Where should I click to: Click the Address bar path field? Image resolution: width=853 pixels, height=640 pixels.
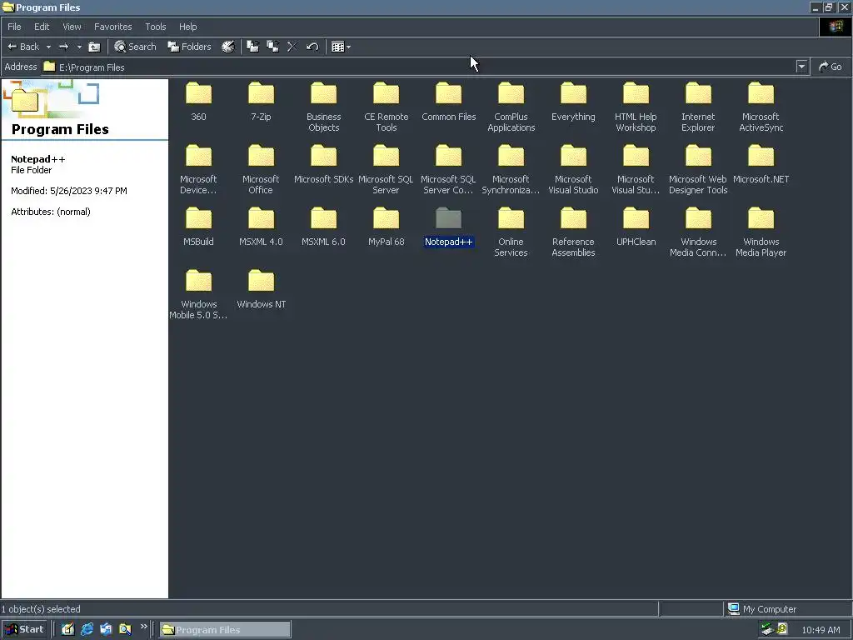pos(419,67)
